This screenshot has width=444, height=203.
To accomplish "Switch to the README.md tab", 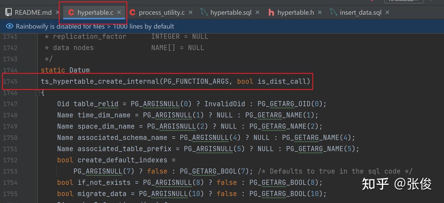I will coord(33,12).
